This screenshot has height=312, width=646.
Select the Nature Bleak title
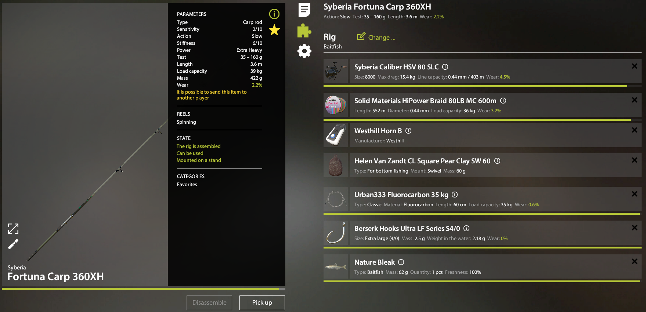pyautogui.click(x=374, y=262)
